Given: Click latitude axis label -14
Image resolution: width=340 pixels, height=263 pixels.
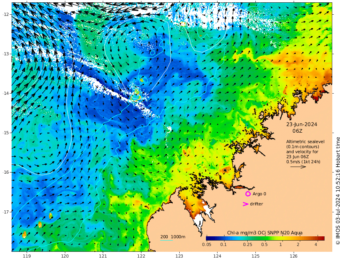Looking at the screenshot, I should point(6,93).
